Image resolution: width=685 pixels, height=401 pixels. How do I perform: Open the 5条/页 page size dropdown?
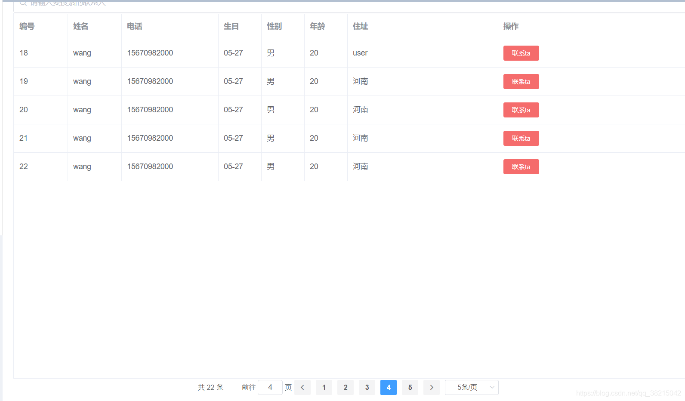[472, 387]
